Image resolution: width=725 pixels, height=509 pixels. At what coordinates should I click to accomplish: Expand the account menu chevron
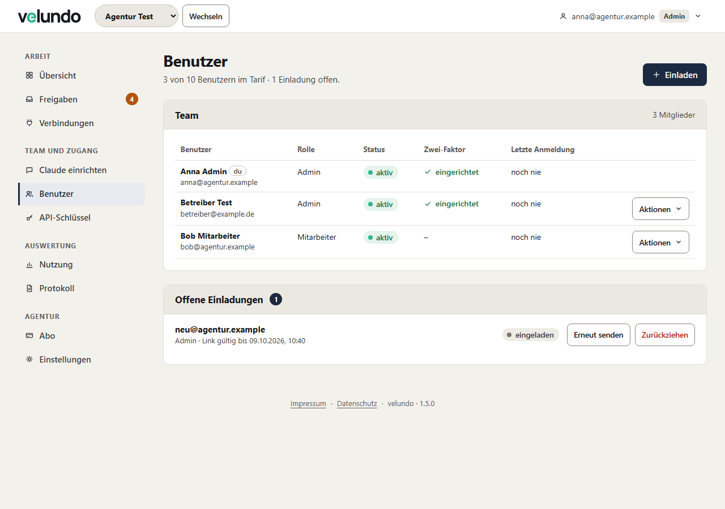click(698, 16)
